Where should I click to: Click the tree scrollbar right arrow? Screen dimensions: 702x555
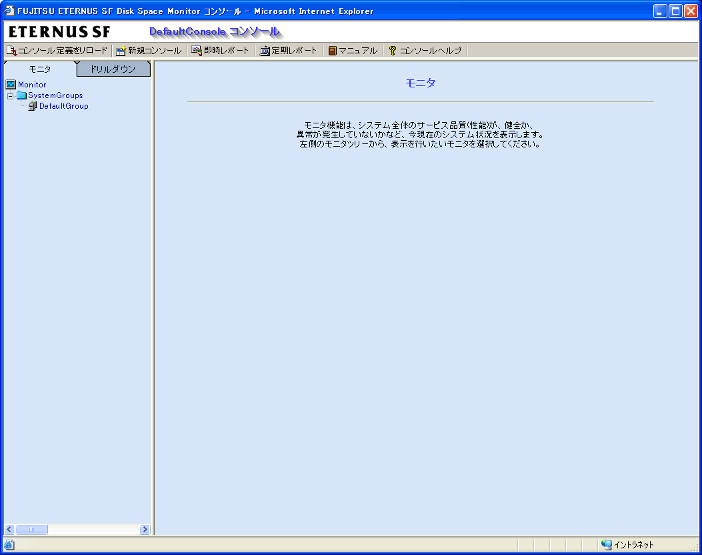(145, 530)
